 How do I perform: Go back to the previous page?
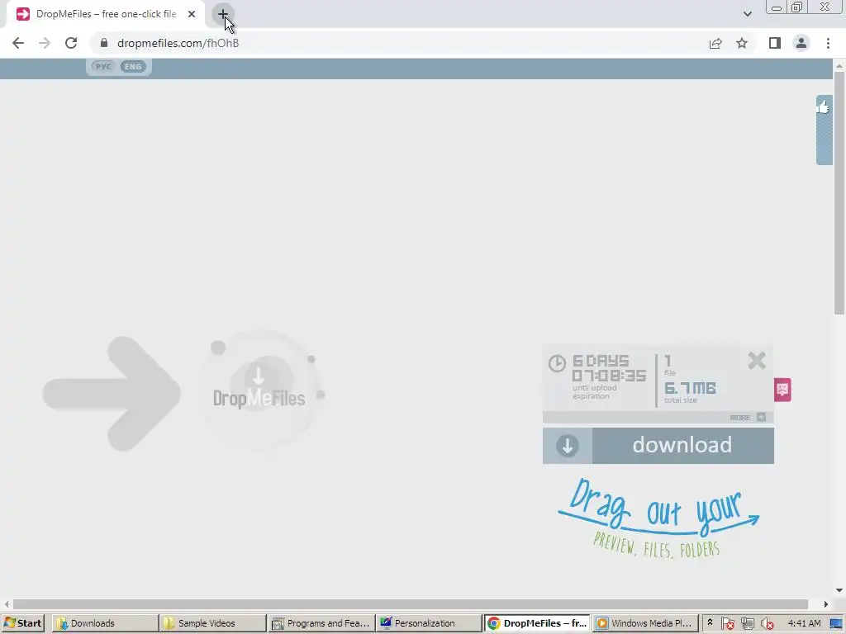(18, 43)
